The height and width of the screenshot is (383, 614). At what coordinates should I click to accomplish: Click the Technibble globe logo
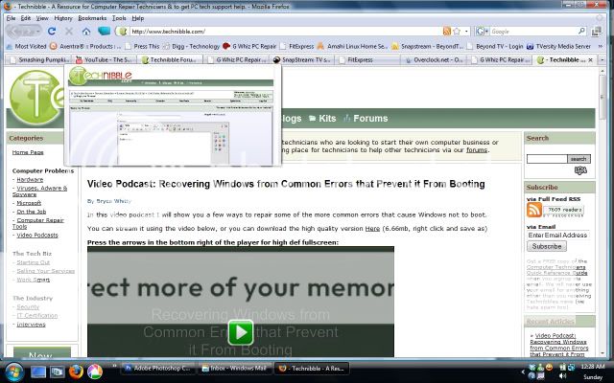pyautogui.click(x=36, y=98)
